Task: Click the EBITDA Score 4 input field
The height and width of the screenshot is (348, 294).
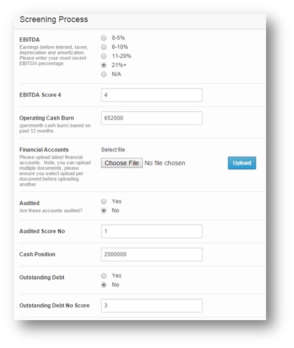Action: pos(152,95)
